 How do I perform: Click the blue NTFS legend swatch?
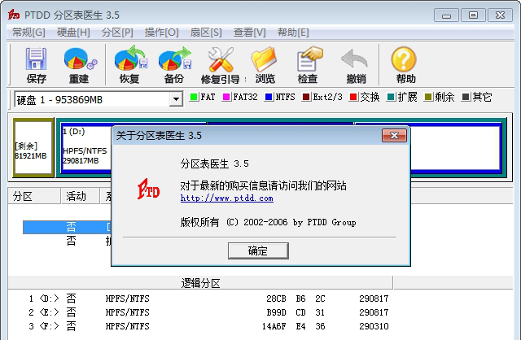pyautogui.click(x=269, y=97)
